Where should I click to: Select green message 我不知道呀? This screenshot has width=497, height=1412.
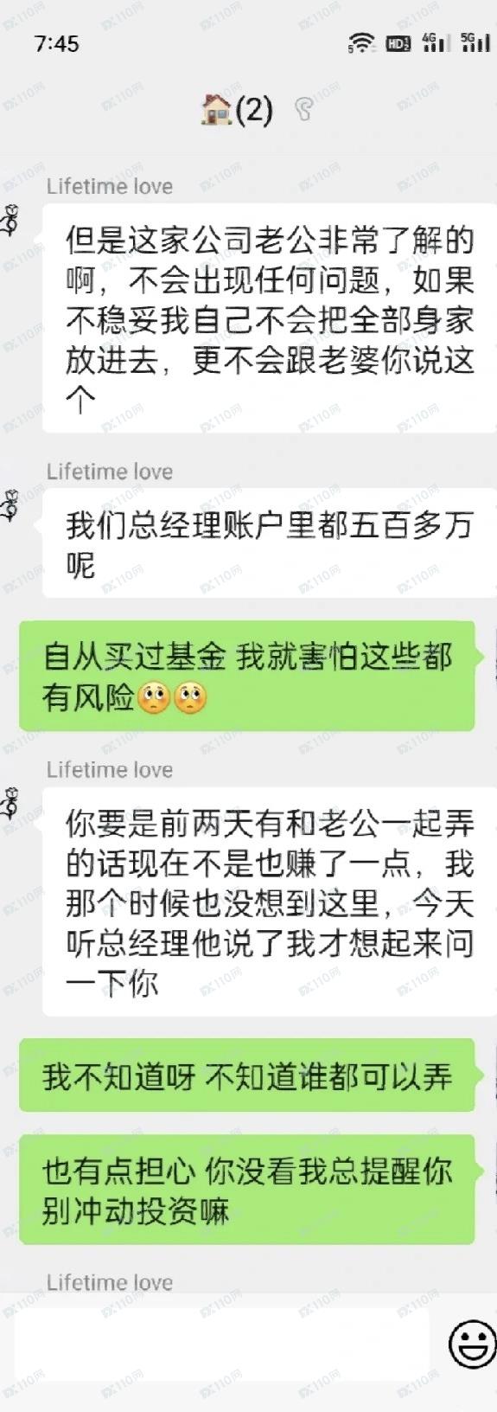(x=247, y=1076)
